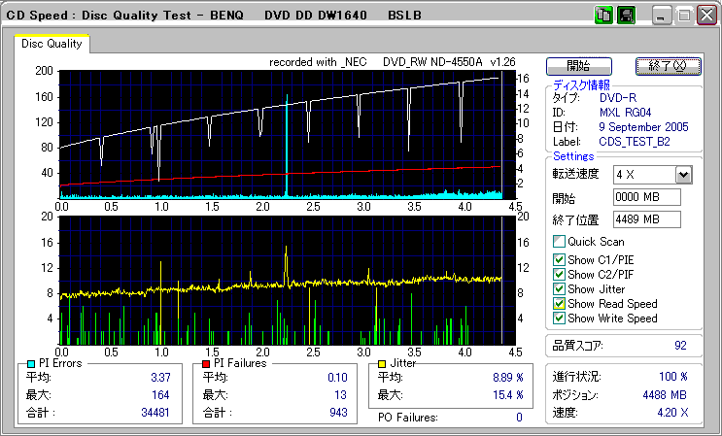
Task: Disable the Show Jitter checkbox
Action: (x=559, y=289)
